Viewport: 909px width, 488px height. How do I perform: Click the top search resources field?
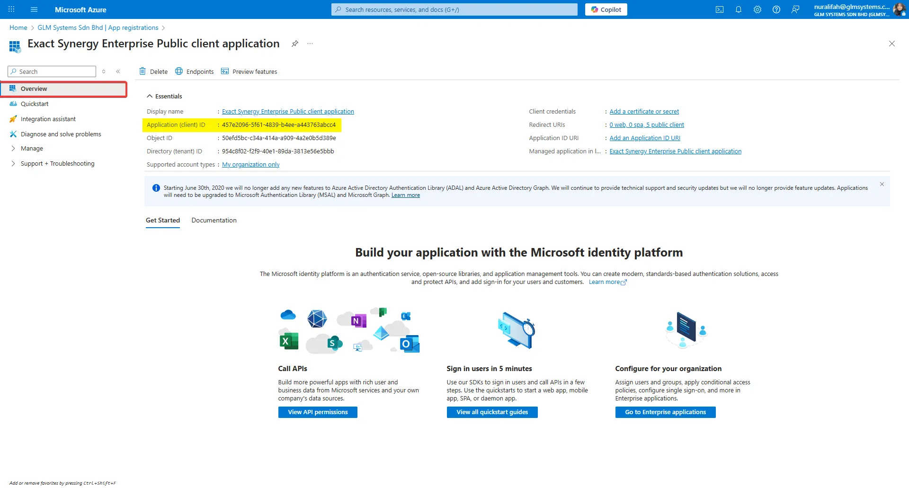pos(454,9)
